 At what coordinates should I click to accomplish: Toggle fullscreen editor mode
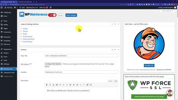tap(91, 85)
